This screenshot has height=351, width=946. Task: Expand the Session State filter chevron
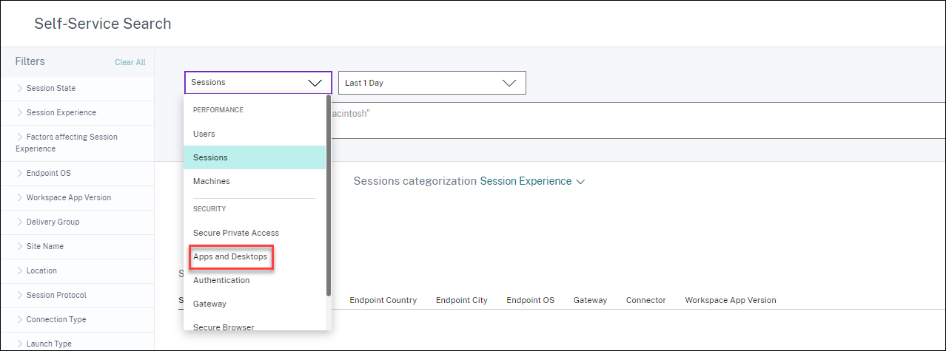pos(20,89)
